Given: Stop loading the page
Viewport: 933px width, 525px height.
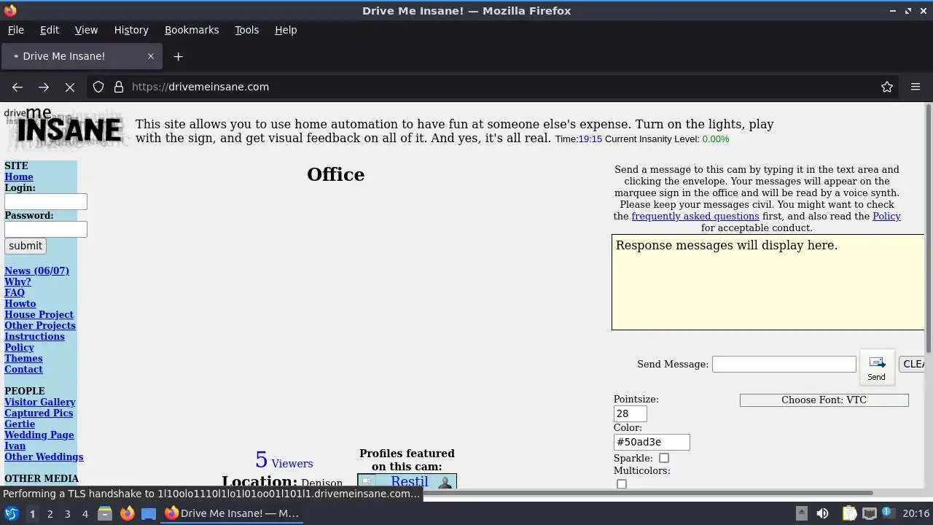Looking at the screenshot, I should coord(70,87).
